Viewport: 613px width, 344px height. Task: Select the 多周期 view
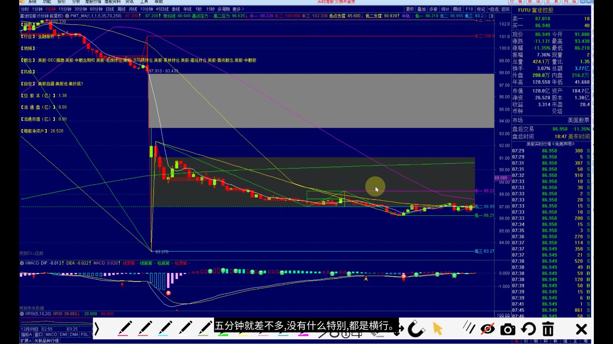point(224,9)
